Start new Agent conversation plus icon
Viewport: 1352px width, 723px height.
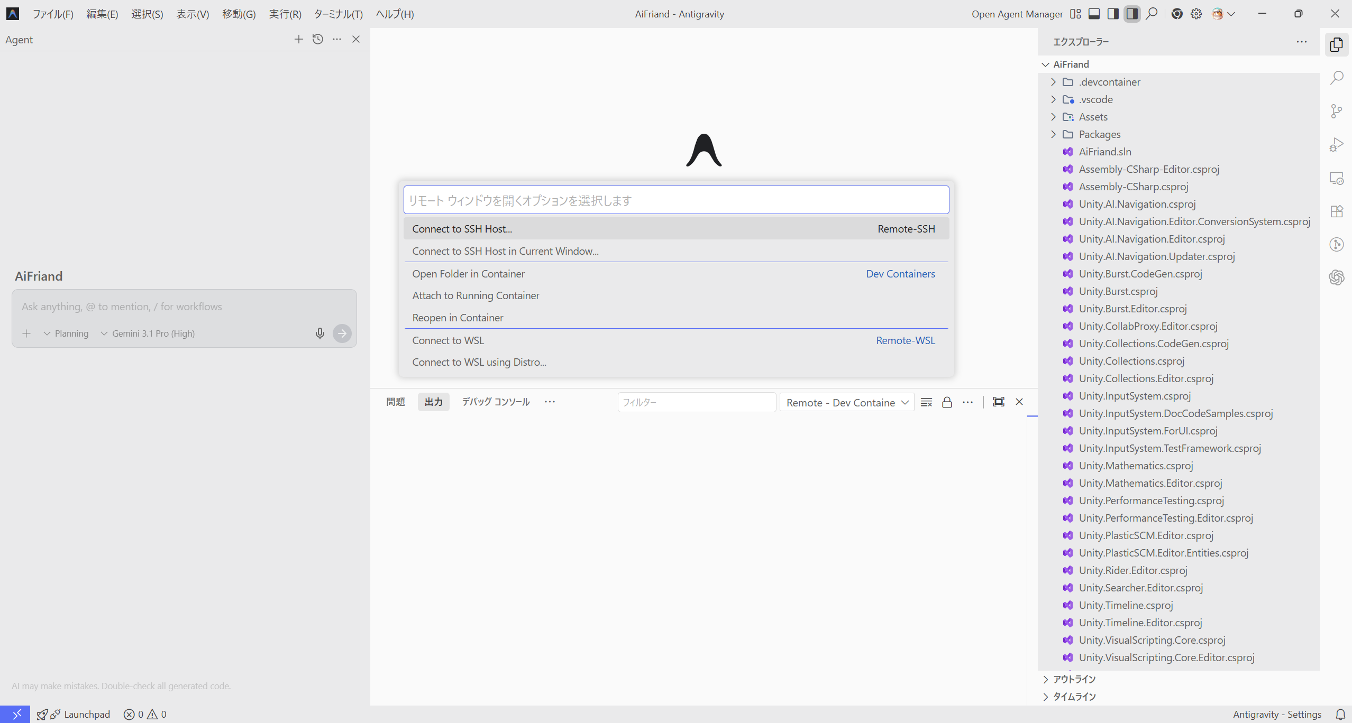click(x=298, y=39)
